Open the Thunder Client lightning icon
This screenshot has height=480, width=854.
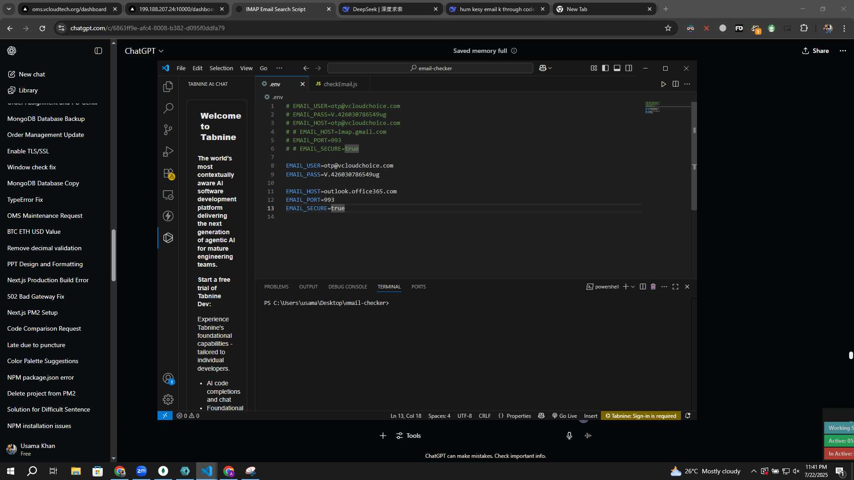click(x=168, y=216)
